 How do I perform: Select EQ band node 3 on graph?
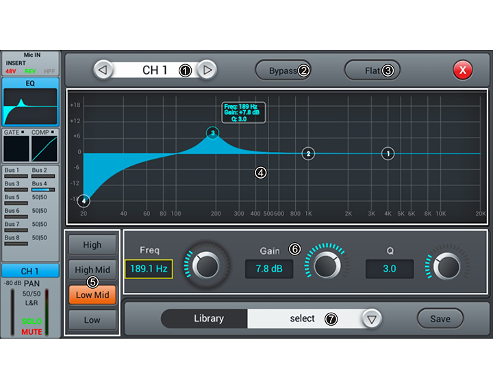point(213,133)
